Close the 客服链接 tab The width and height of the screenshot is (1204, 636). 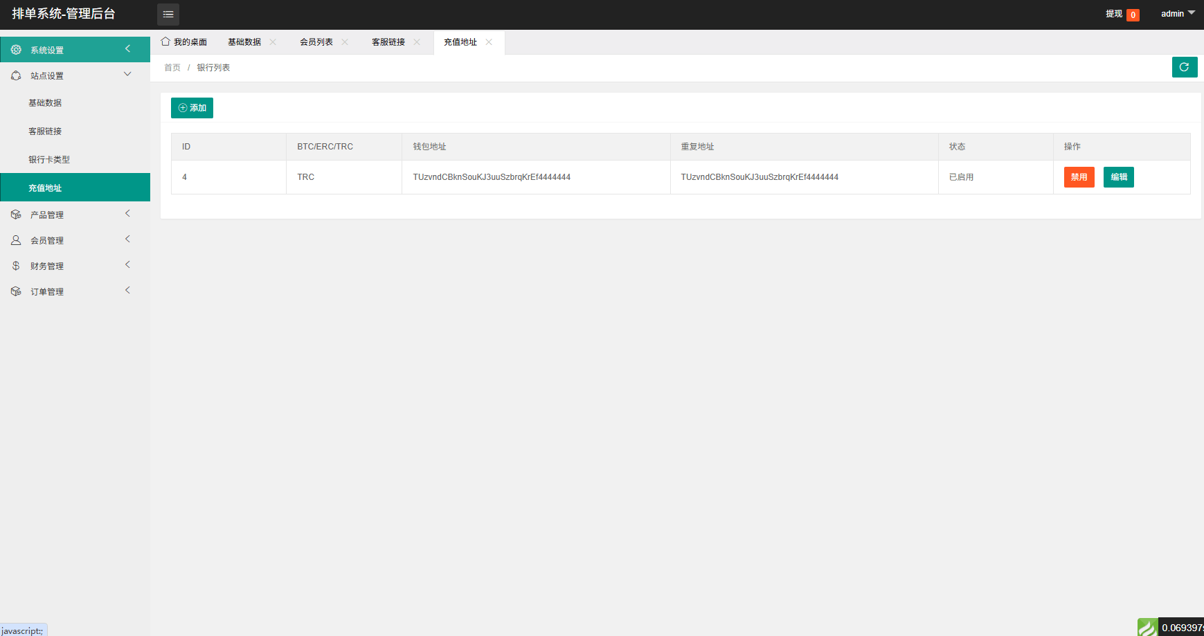coord(417,42)
